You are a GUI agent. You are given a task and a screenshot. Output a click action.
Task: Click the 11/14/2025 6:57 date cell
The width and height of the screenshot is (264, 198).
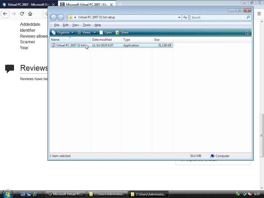tap(103, 45)
